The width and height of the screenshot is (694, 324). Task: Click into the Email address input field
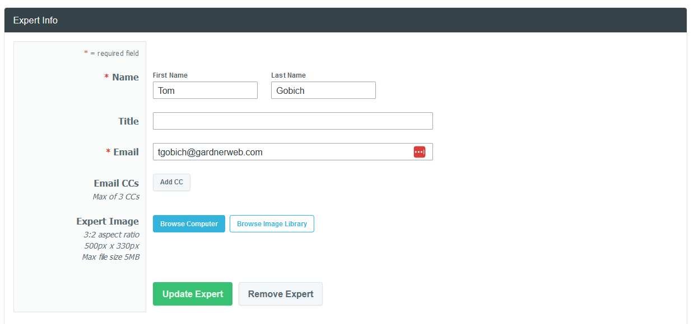280,152
